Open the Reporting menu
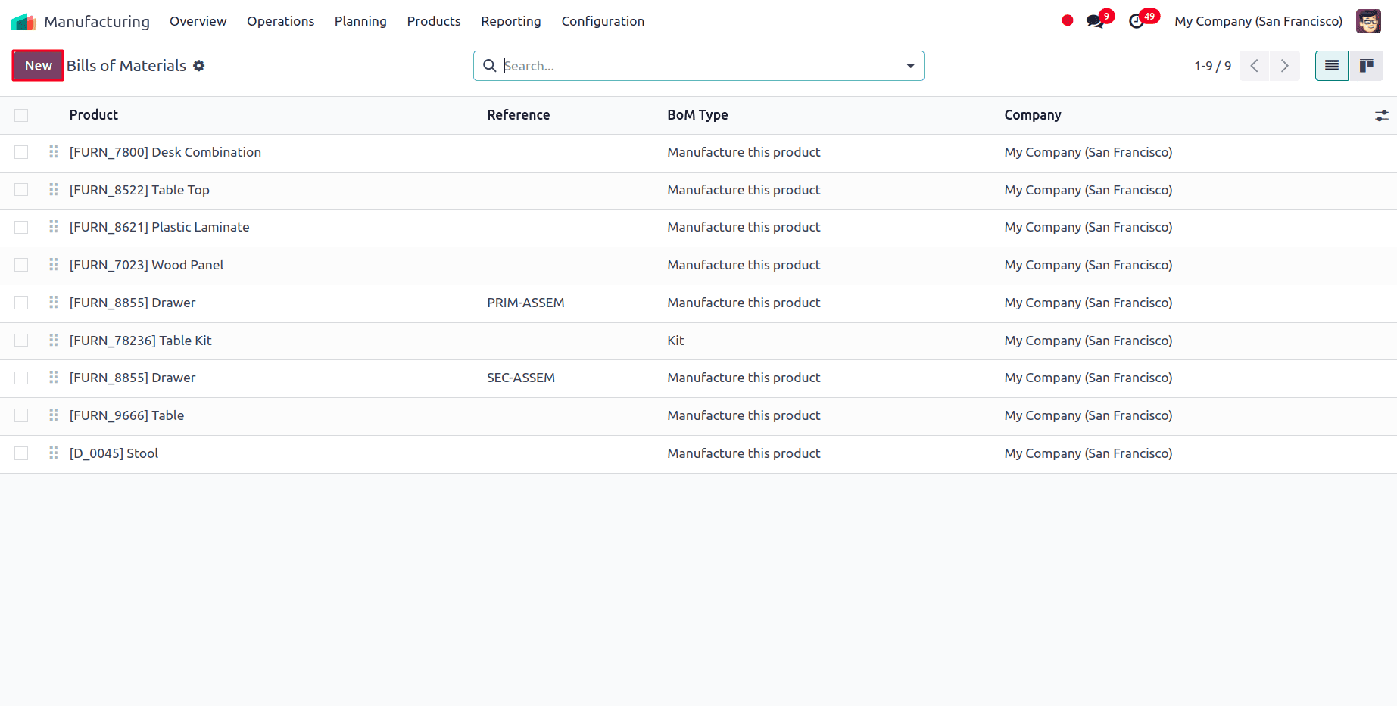The height and width of the screenshot is (706, 1397). pyautogui.click(x=510, y=21)
